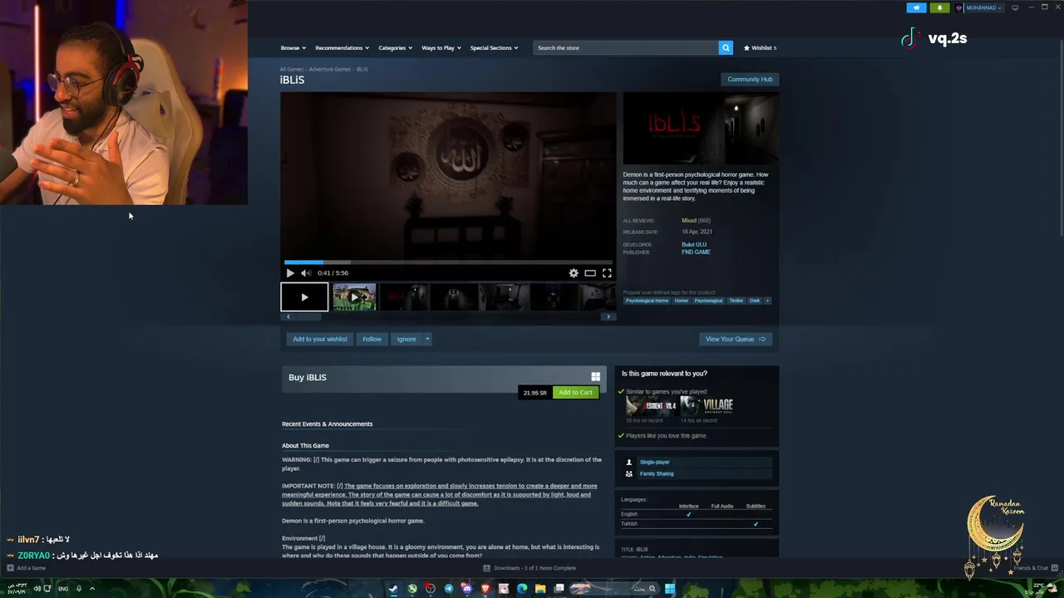This screenshot has height=598, width=1064.
Task: Open the Categories dropdown
Action: [x=395, y=47]
